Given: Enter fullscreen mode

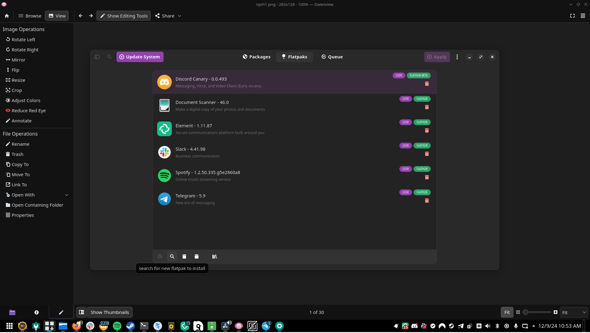Looking at the screenshot, I should 572,16.
